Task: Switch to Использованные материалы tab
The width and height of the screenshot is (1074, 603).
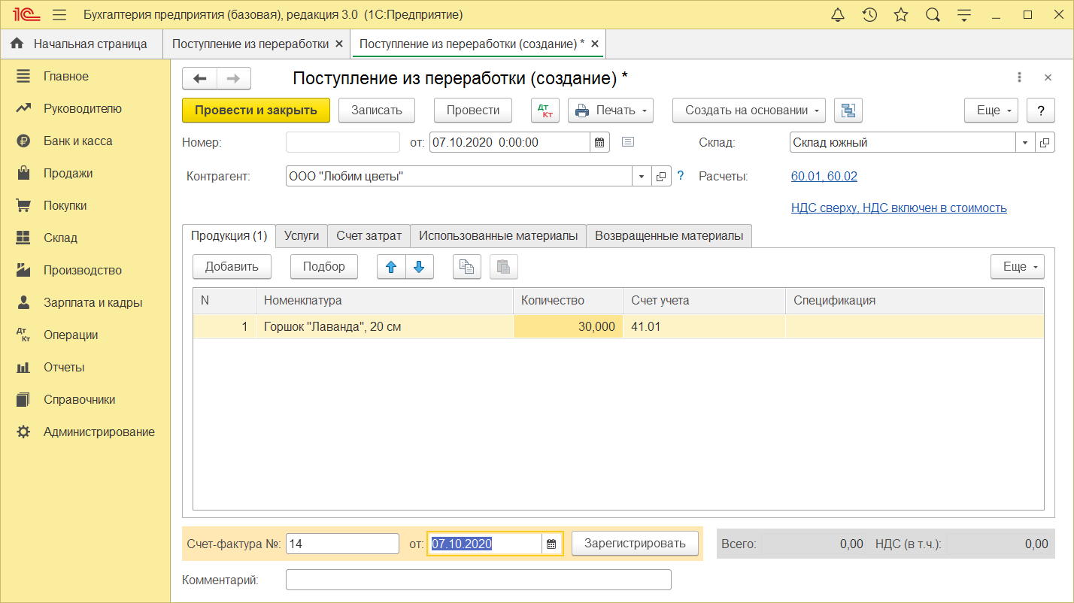Action: tap(498, 236)
